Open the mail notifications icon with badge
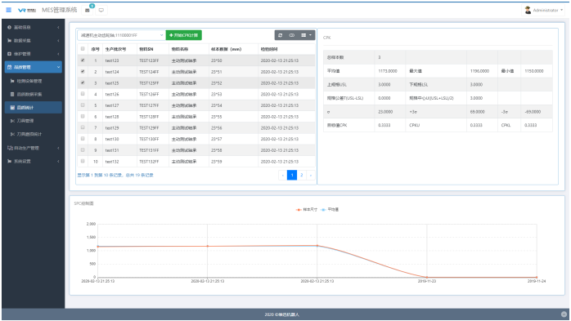This screenshot has height=321, width=571. pos(88,10)
